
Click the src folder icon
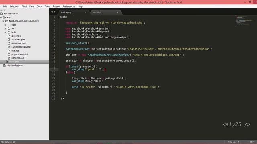coord(9,28)
